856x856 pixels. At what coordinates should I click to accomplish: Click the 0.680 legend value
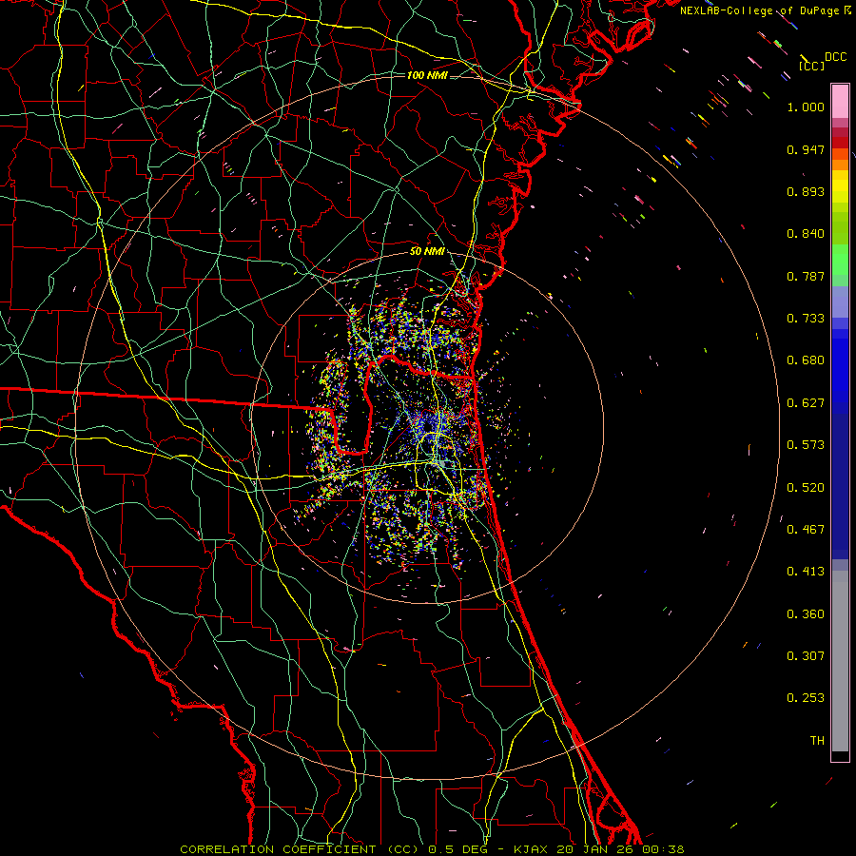[x=806, y=360]
